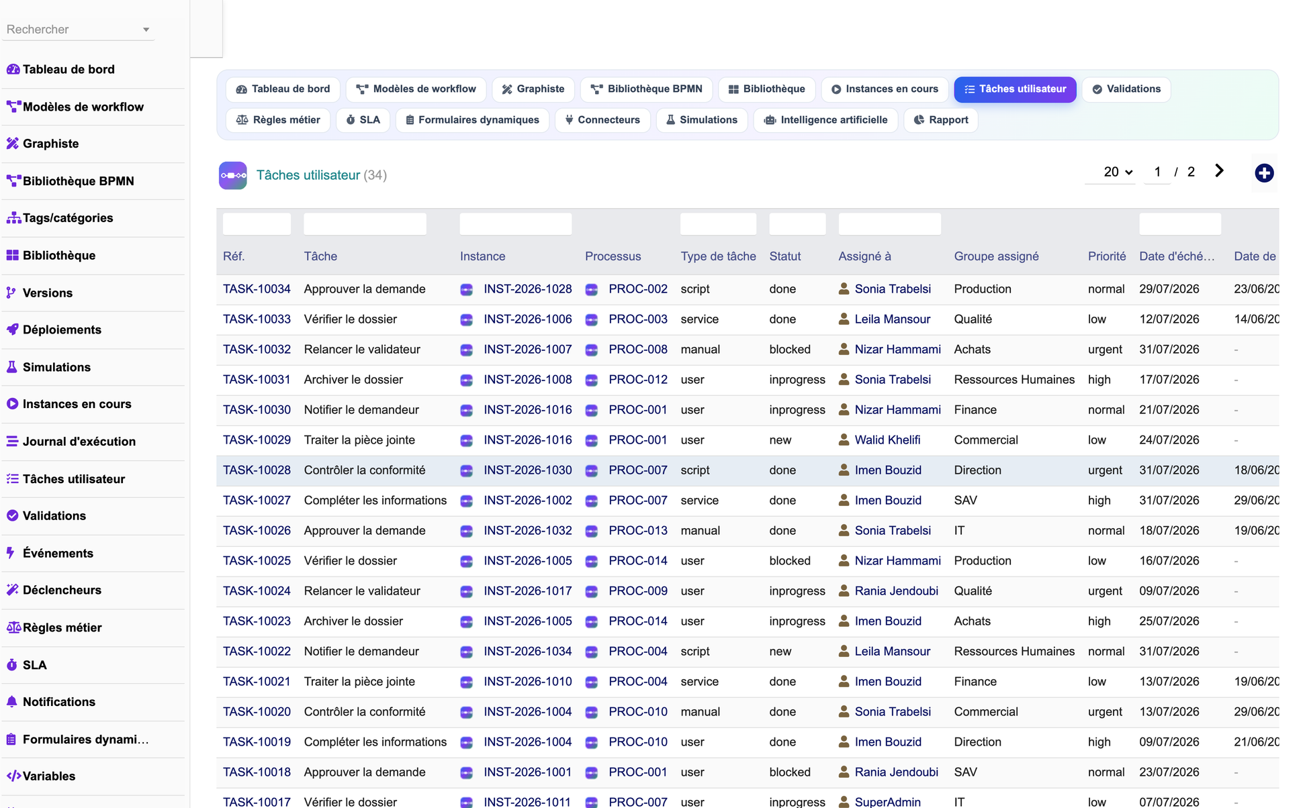Click the Date d'échéance filter field
This screenshot has width=1307, height=808.
coord(1180,224)
